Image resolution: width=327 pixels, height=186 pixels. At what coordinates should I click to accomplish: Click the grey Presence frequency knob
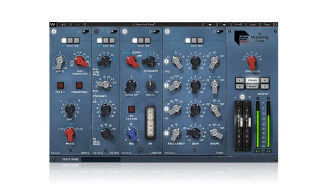(x=105, y=85)
